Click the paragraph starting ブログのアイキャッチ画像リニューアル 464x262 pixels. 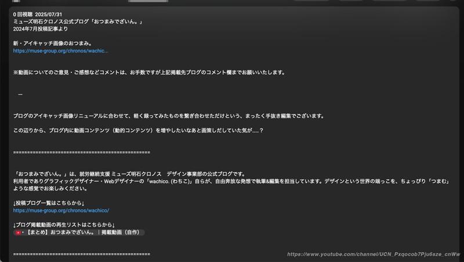coord(168,116)
